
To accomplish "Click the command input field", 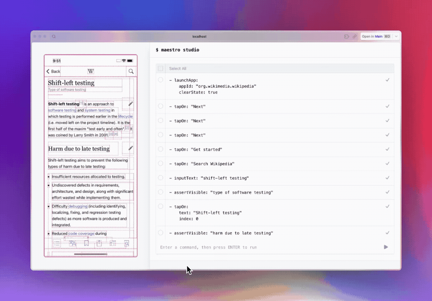I will click(270, 247).
